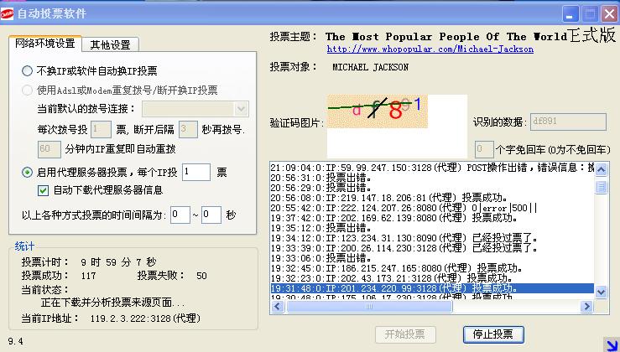Click the maximum vote interval field
The height and width of the screenshot is (352, 620).
pos(211,215)
